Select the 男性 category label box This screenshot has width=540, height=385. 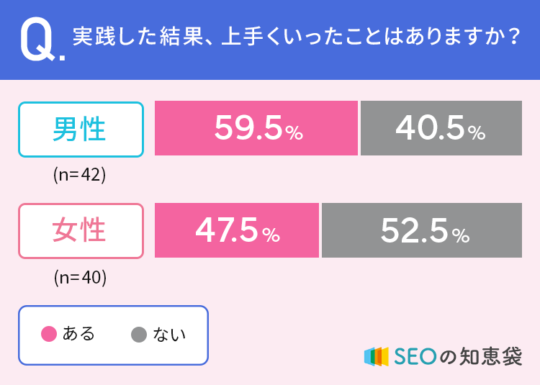pyautogui.click(x=81, y=130)
